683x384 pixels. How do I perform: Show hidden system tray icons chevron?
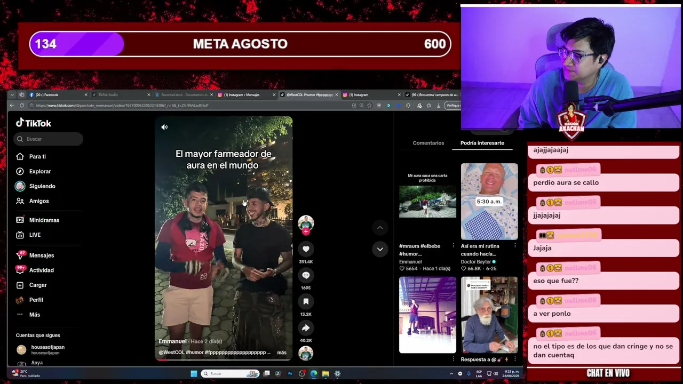[x=451, y=374]
